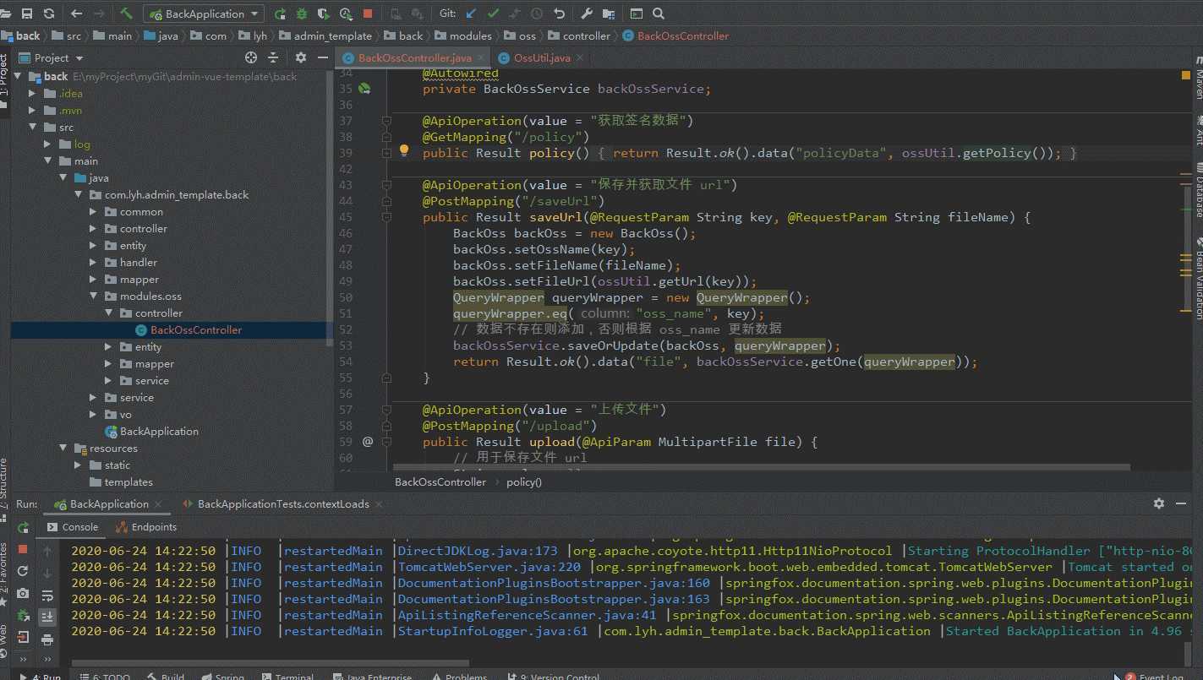Fold the saveUrl method at line 45

click(x=386, y=217)
